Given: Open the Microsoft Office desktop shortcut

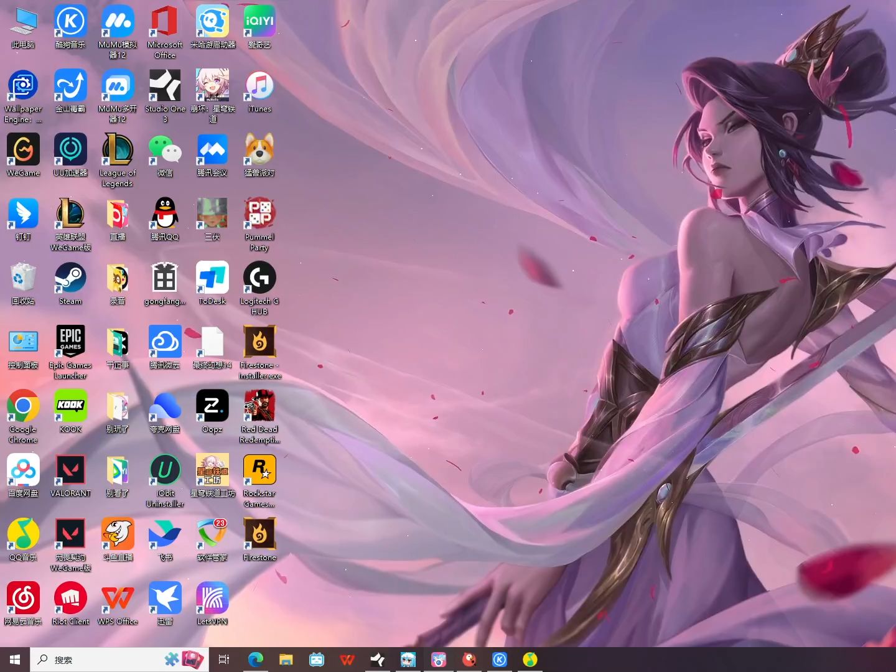Looking at the screenshot, I should tap(165, 32).
